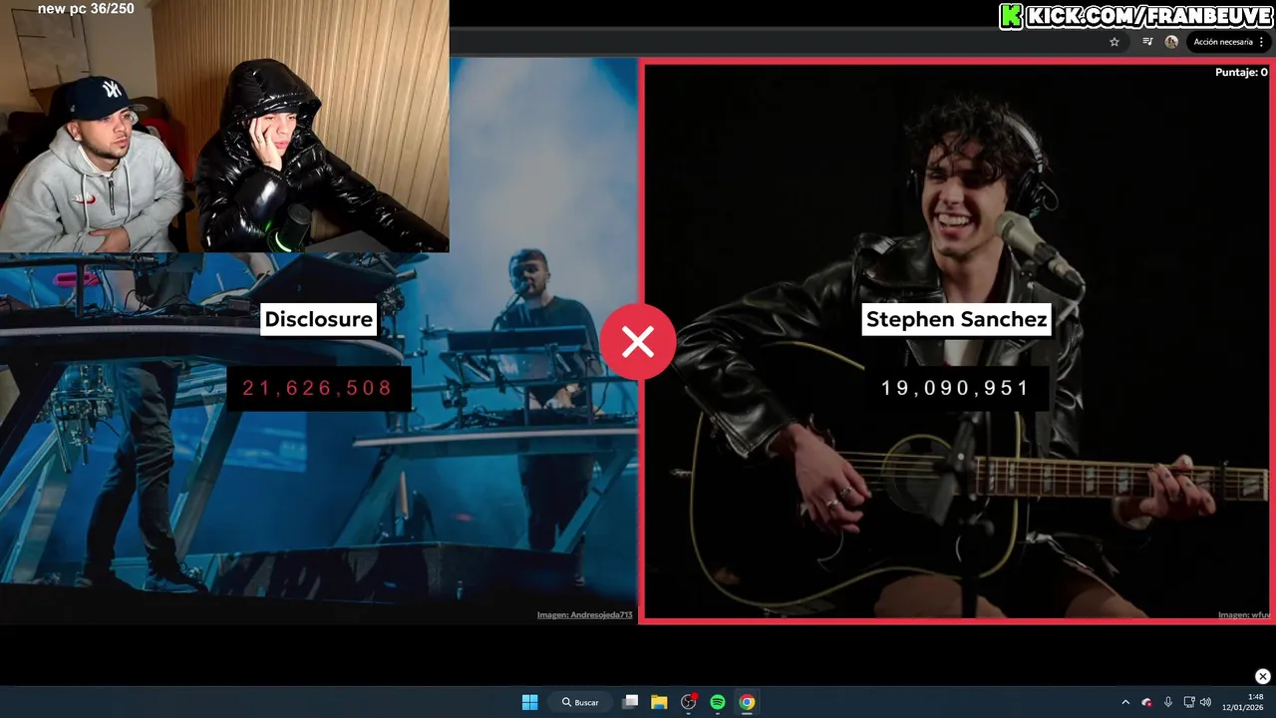Image resolution: width=1276 pixels, height=718 pixels.
Task: Select the Stephen Sanchez artist label
Action: click(x=956, y=319)
